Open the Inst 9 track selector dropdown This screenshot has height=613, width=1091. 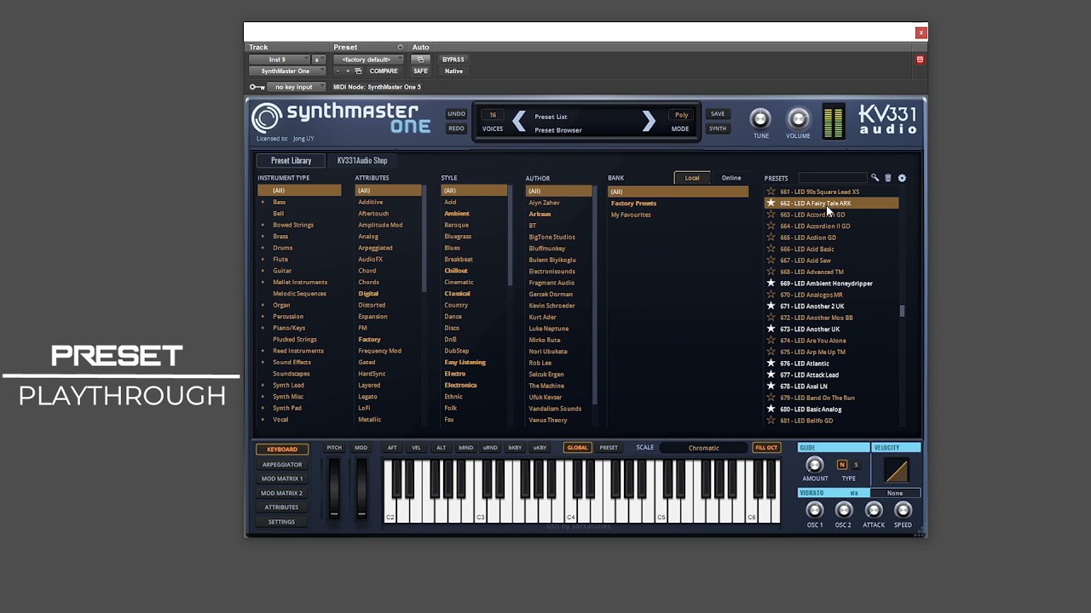click(280, 60)
